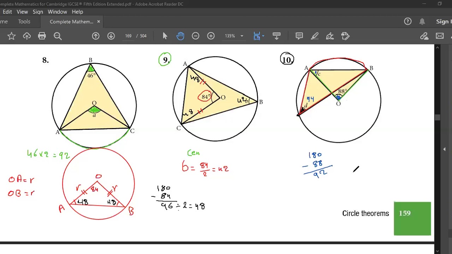This screenshot has width=452, height=254.
Task: Open the help question mark icon
Action: click(x=408, y=22)
